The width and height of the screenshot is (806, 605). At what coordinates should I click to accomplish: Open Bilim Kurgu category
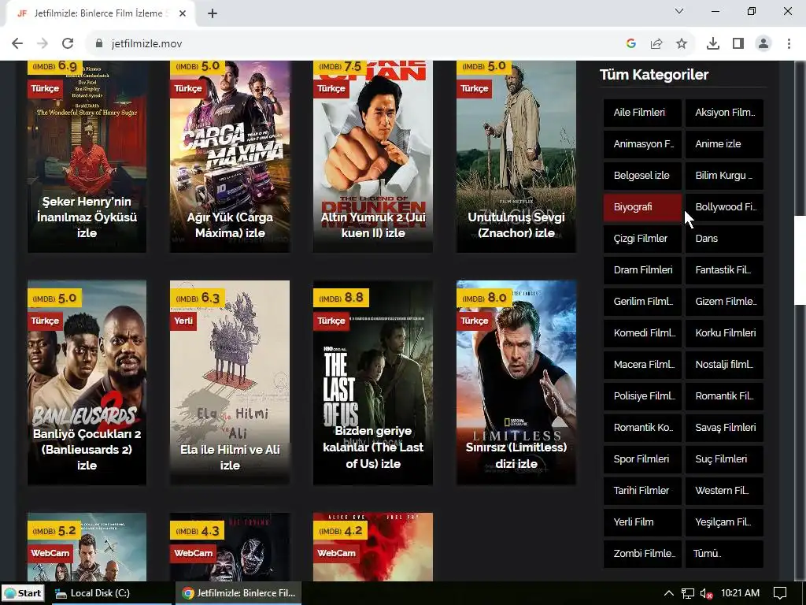point(724,176)
